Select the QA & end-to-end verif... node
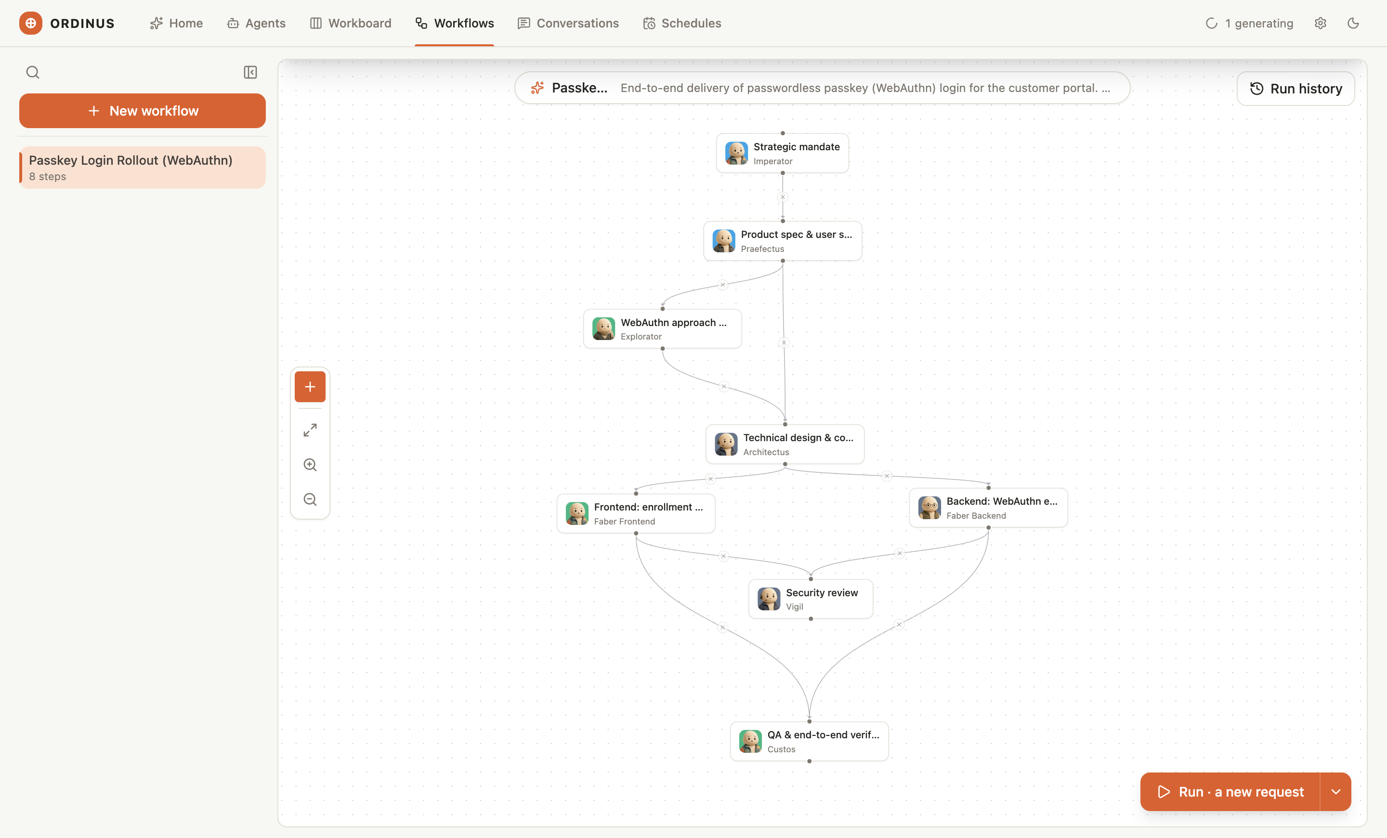Screen dimensions: 1387x838 pyautogui.click(x=810, y=741)
